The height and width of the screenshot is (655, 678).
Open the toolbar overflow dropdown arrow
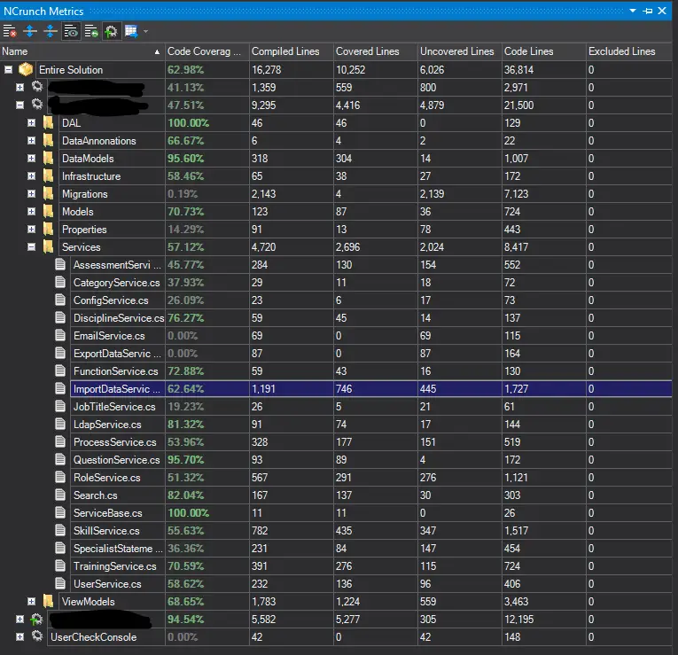pos(145,31)
